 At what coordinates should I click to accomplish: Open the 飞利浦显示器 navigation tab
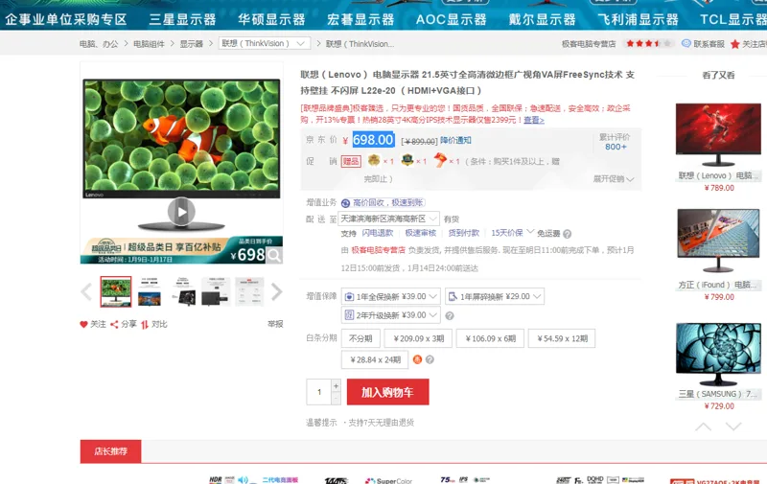point(638,19)
